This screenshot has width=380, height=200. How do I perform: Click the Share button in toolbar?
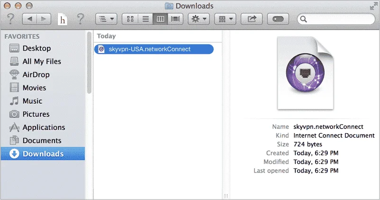coord(252,19)
